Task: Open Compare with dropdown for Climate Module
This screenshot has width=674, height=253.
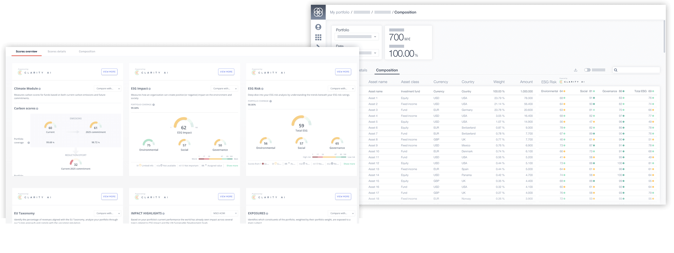Action: (x=108, y=89)
